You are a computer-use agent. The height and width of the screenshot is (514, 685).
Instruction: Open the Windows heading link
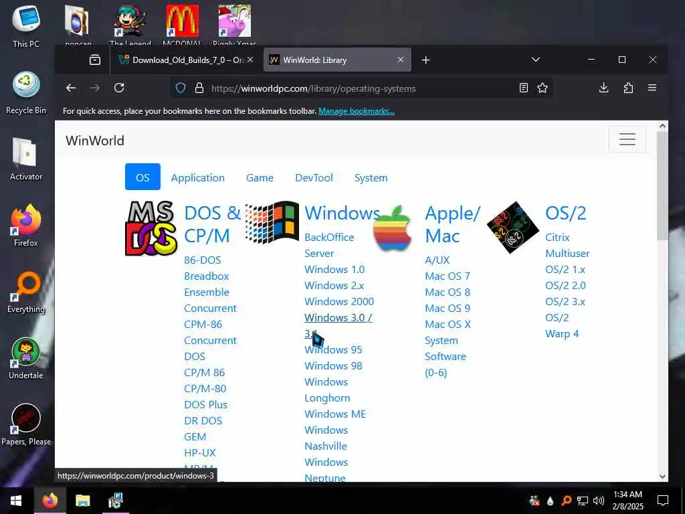[342, 213]
